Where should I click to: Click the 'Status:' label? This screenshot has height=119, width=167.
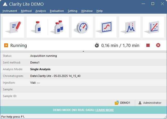pyautogui.click(x=7, y=56)
